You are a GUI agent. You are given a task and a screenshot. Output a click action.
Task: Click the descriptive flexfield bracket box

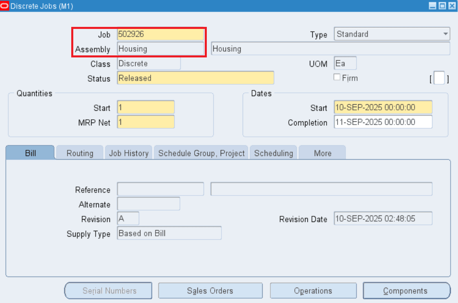(439, 78)
